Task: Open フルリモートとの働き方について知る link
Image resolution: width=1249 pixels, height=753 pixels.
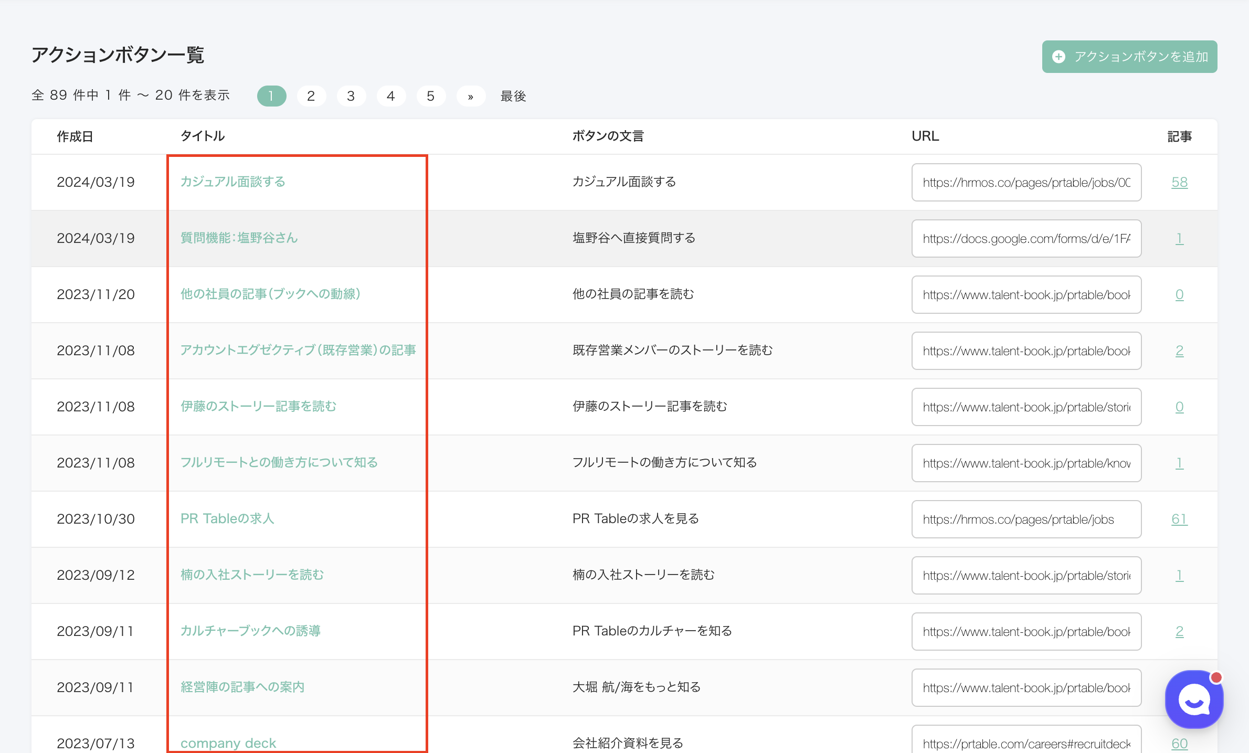Action: 279,462
